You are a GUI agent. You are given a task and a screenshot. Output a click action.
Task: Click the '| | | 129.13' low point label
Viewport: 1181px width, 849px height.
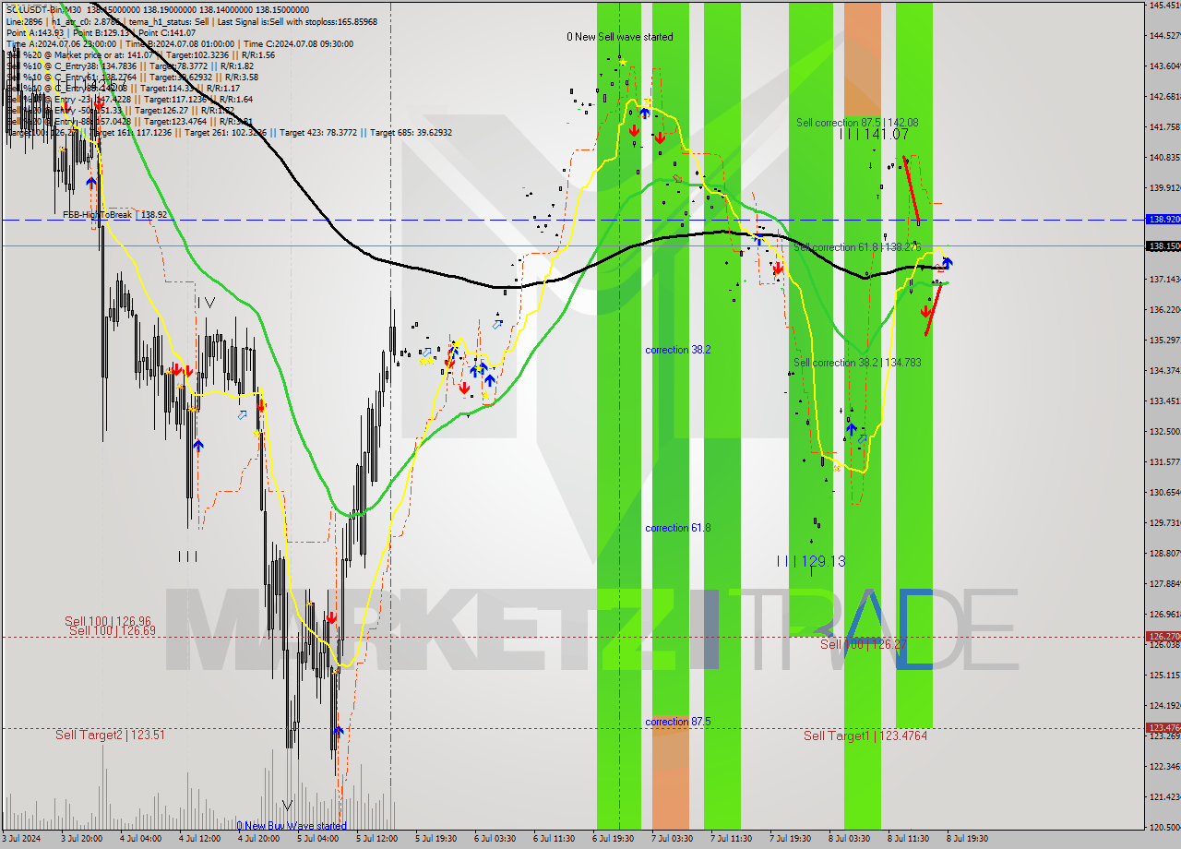click(811, 561)
